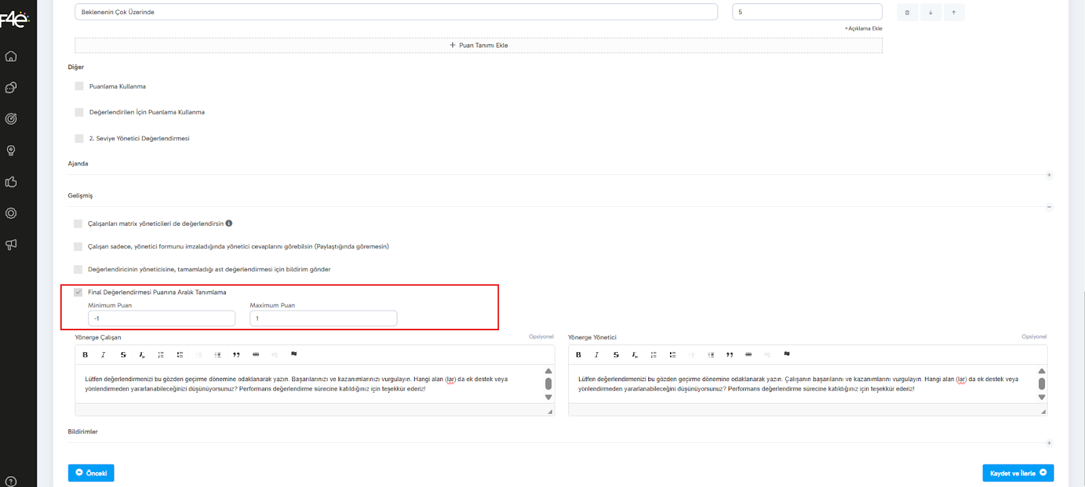Screen dimensions: 1085x487
Task: Open the home icon in sidebar
Action: coord(11,56)
